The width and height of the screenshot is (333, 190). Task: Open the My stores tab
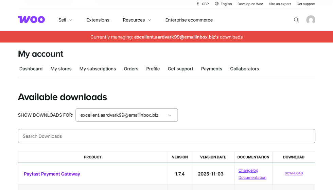tap(61, 69)
